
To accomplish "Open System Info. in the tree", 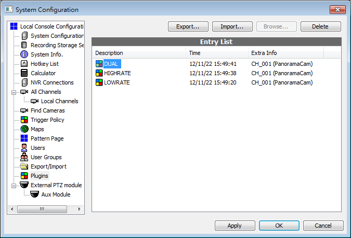I will click(47, 54).
